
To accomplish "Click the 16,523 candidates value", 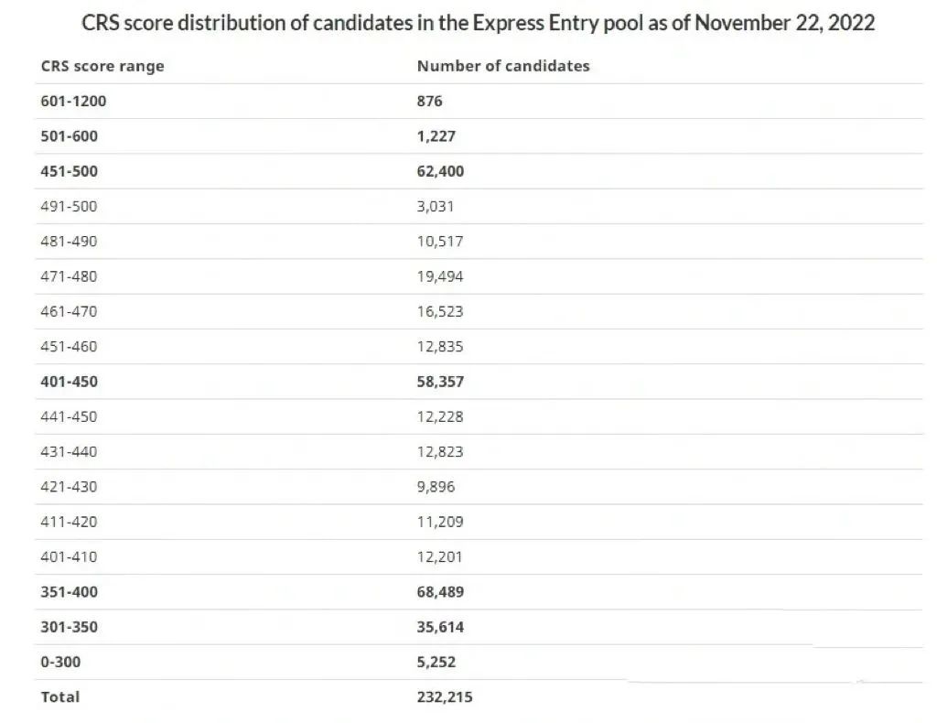I will coord(440,311).
